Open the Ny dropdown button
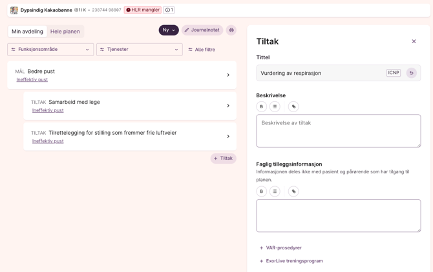 [x=169, y=30]
